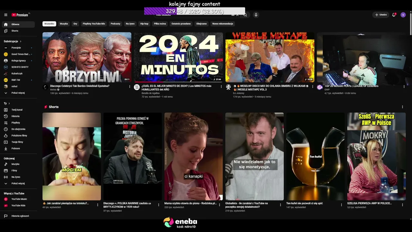Open the DJ Jokerey channel avatar

point(228,87)
